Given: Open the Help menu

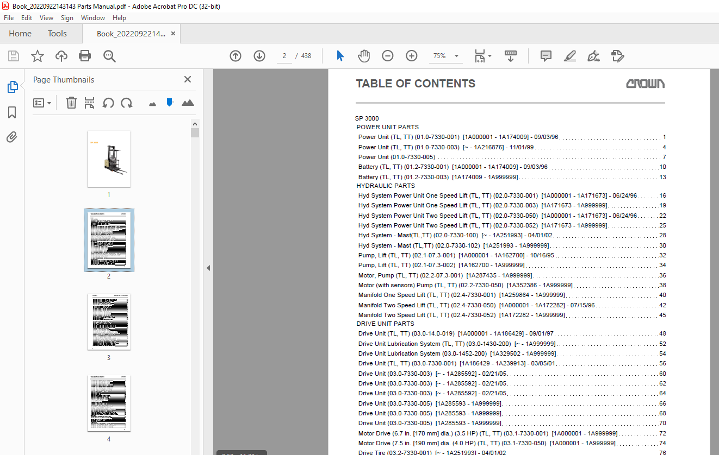Looking at the screenshot, I should coord(119,18).
